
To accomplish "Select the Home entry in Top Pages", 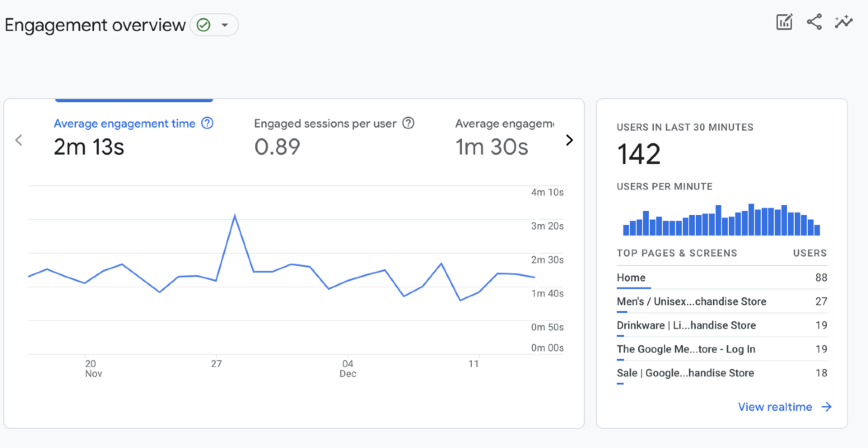I will click(631, 277).
